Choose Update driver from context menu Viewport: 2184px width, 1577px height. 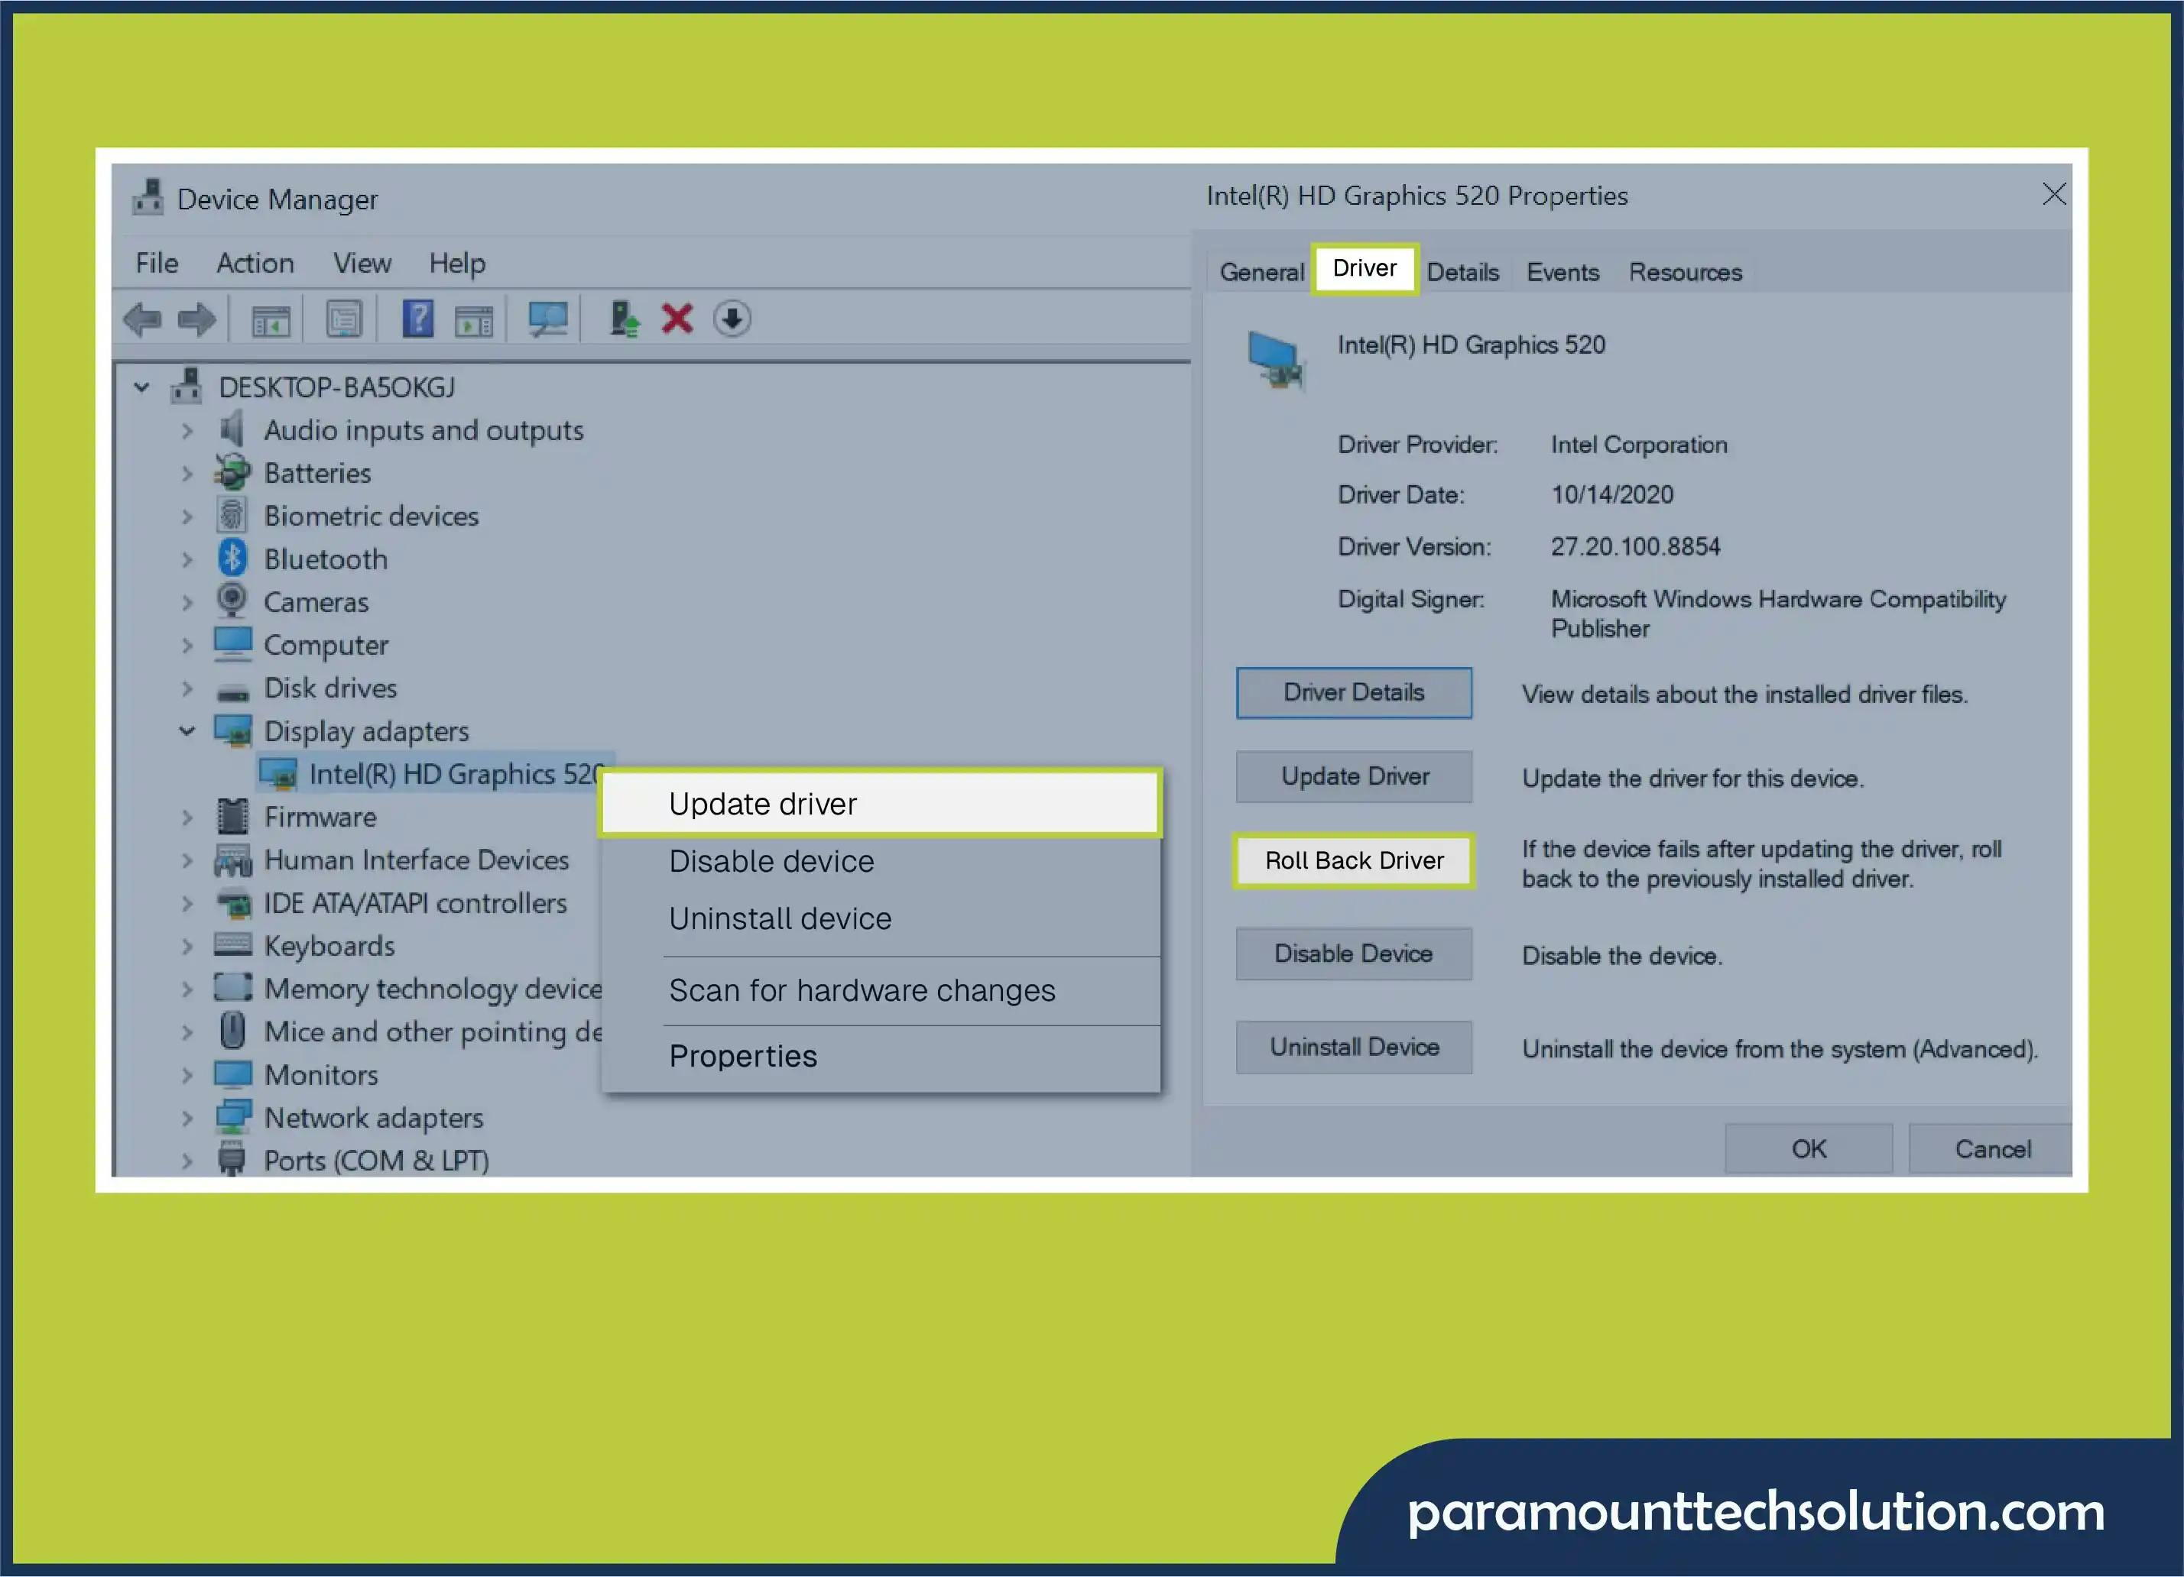pos(880,803)
